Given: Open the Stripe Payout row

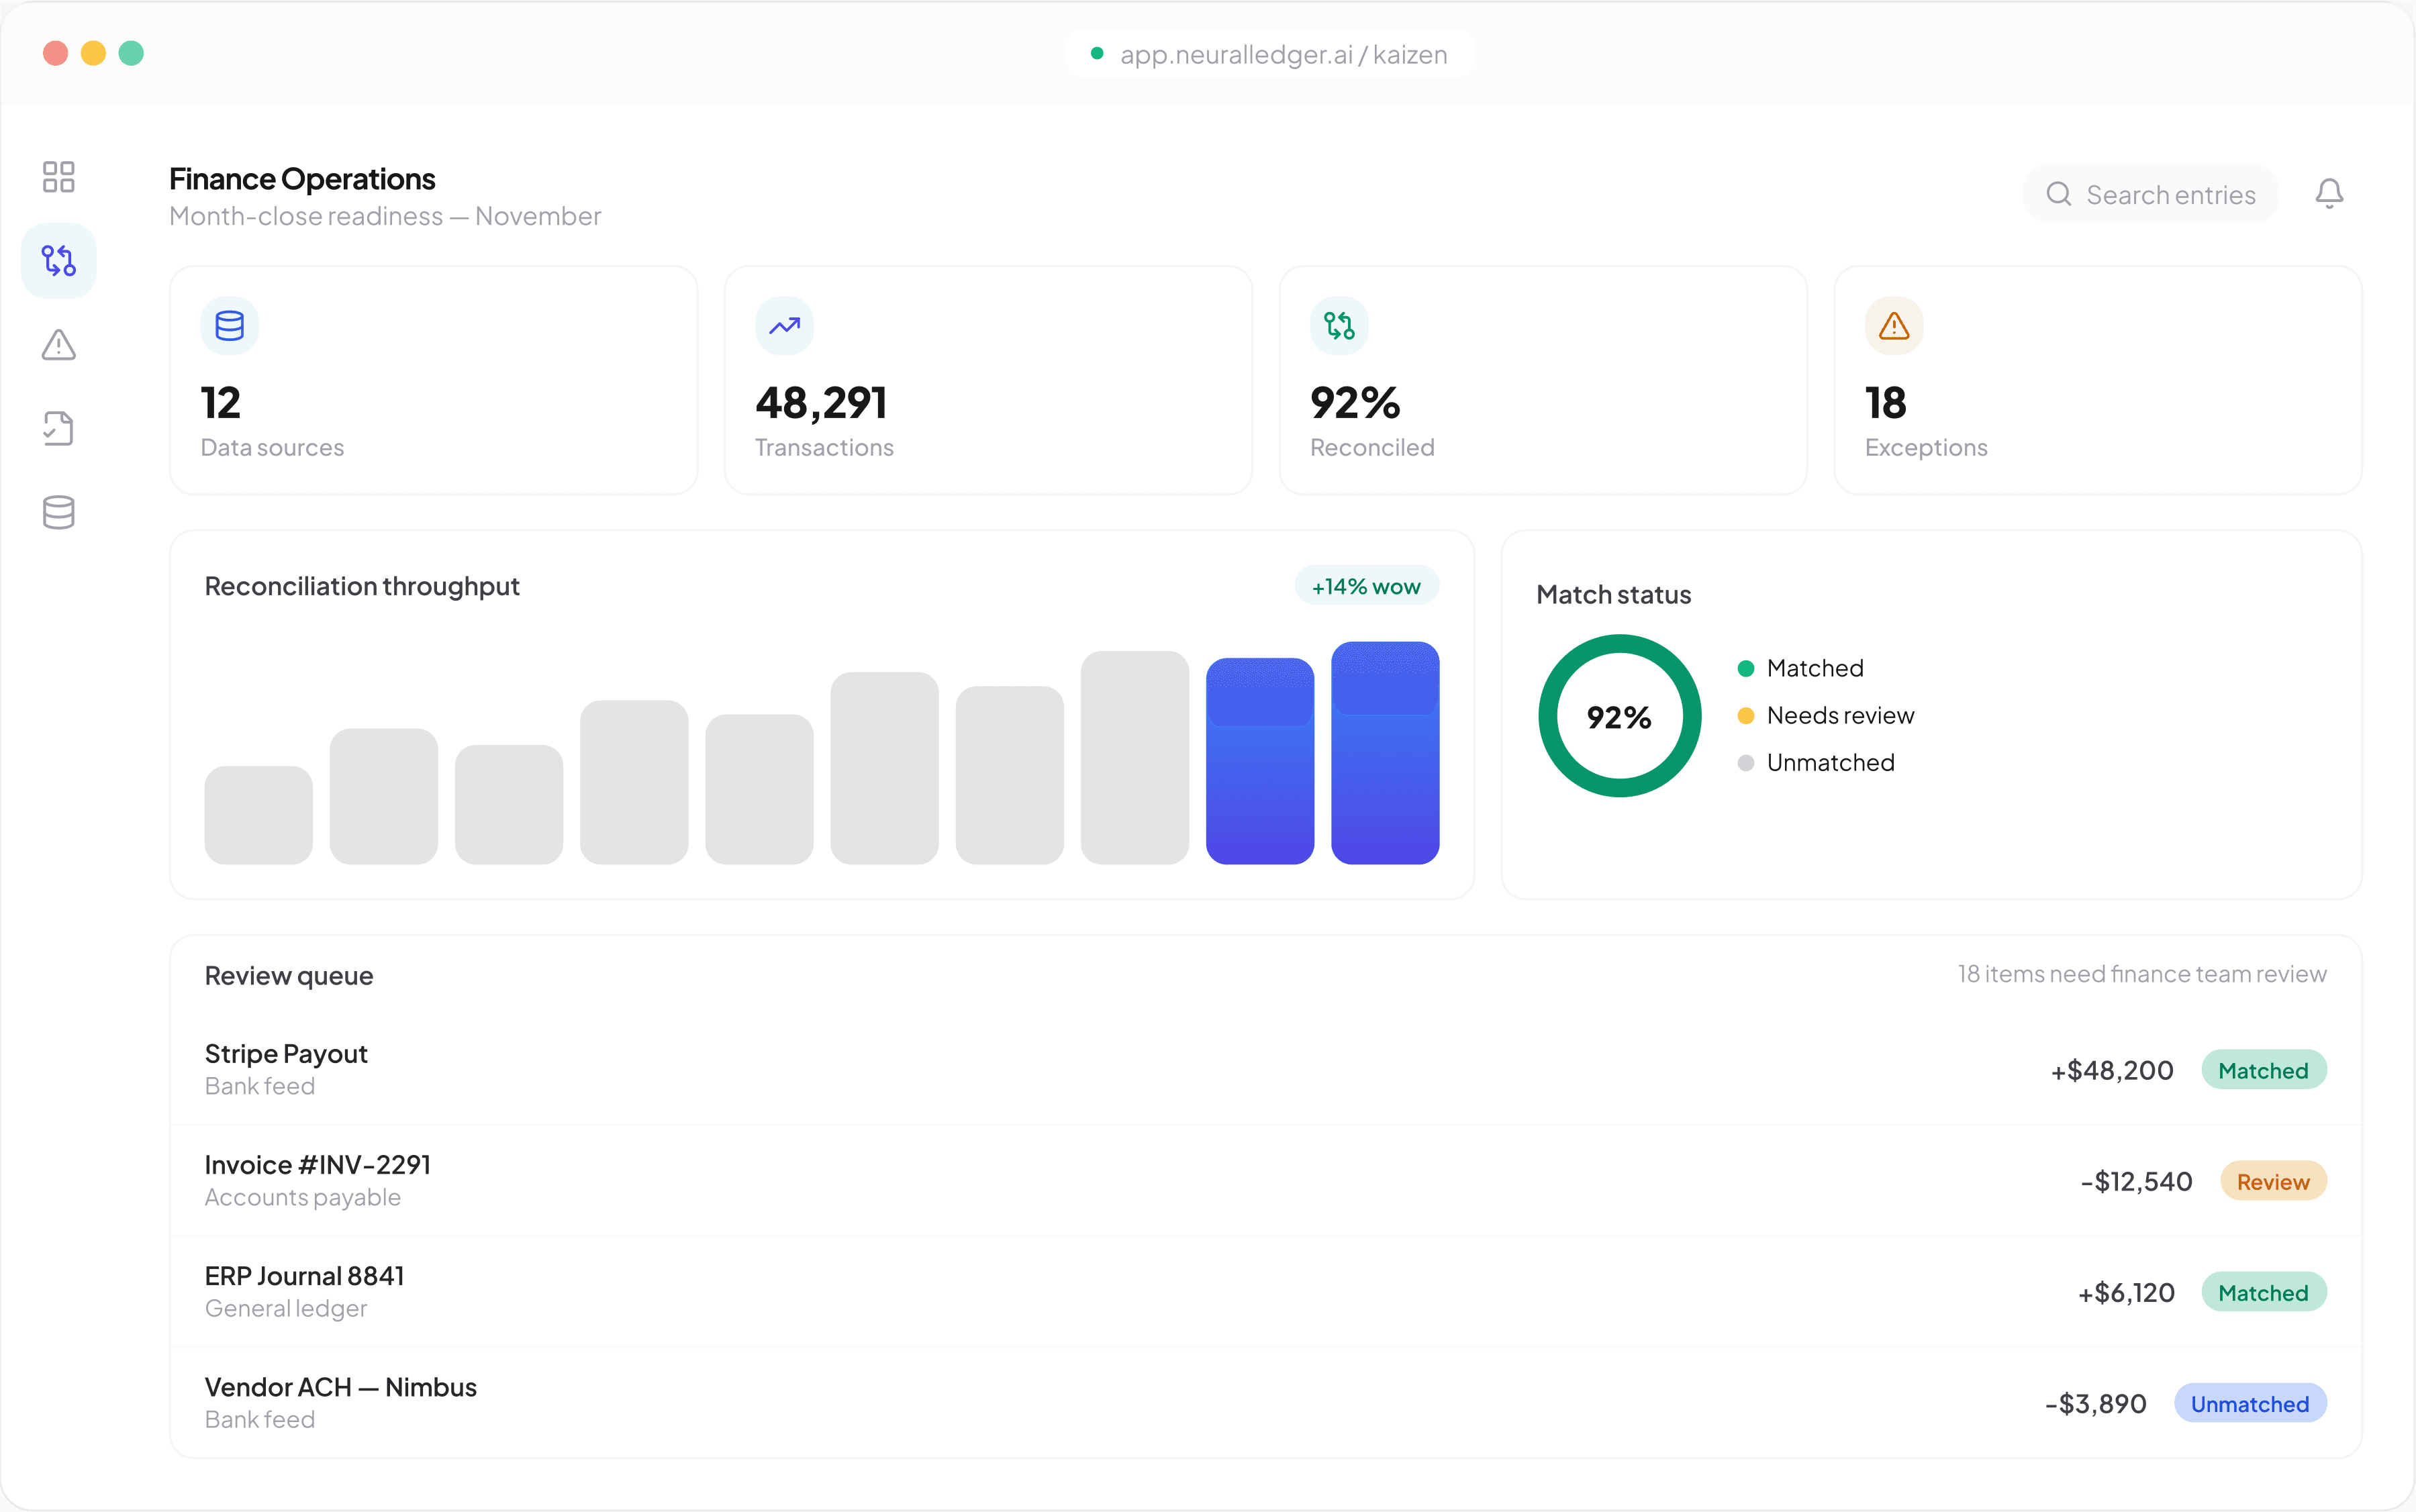Looking at the screenshot, I should (1266, 1070).
